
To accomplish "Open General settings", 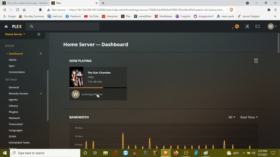I will (x=14, y=87).
